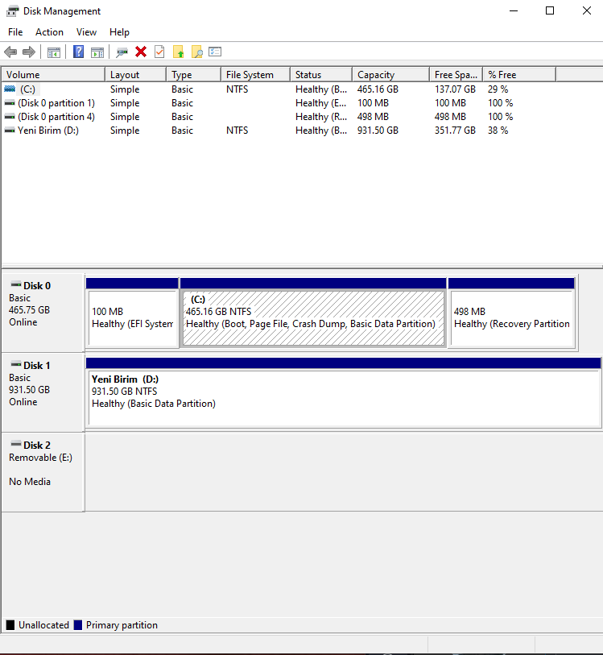The image size is (603, 655).
Task: Sort by the % Free column header
Action: click(x=519, y=75)
